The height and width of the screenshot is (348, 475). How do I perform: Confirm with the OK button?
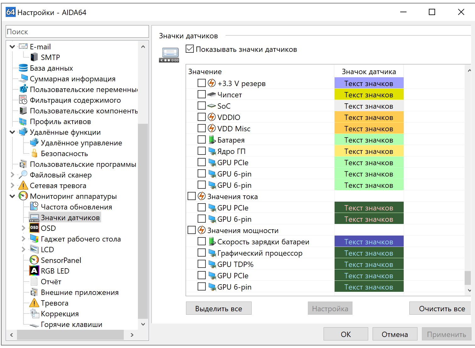pos(346,334)
